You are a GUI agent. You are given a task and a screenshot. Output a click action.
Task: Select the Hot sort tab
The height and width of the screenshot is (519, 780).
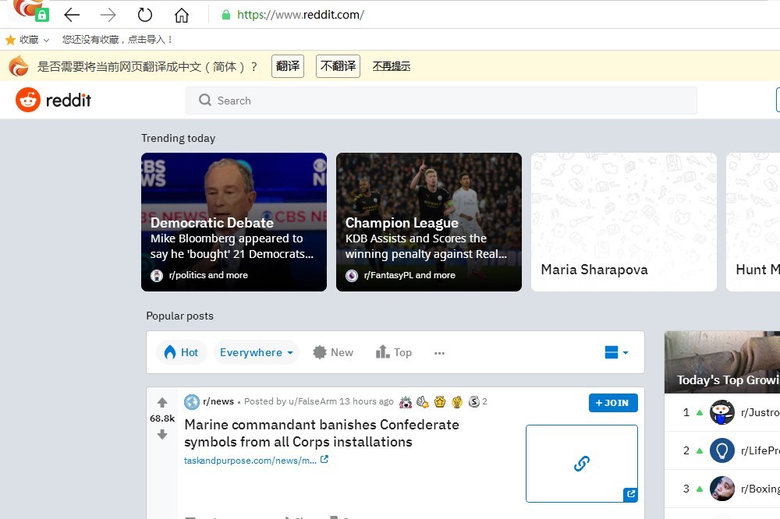(x=180, y=353)
